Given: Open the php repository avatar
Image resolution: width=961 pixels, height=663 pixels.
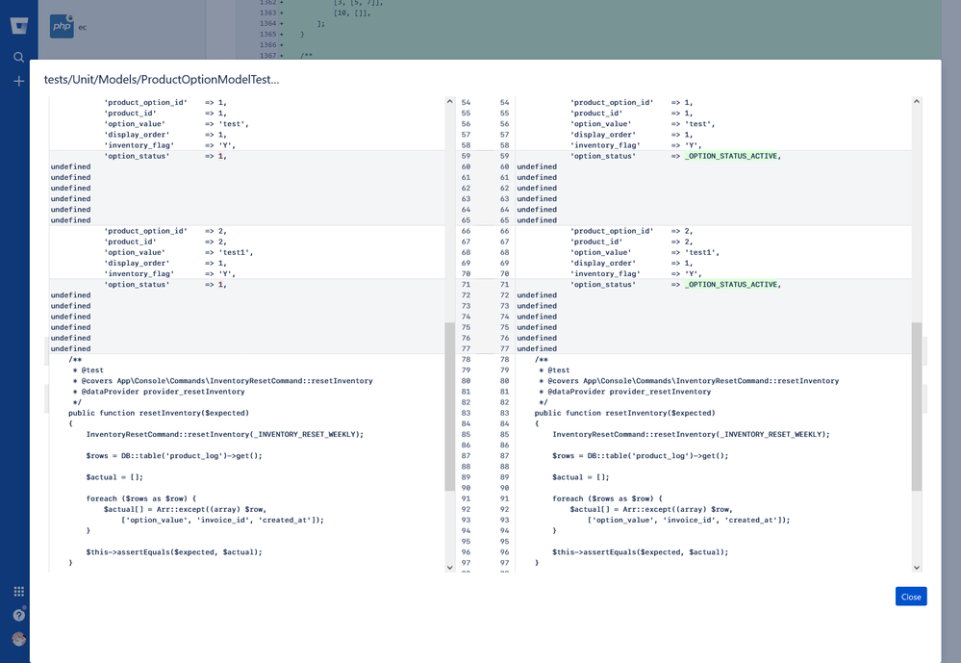Looking at the screenshot, I should [x=62, y=26].
